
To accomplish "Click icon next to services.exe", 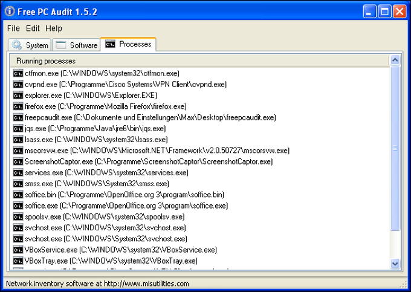I will [x=18, y=172].
